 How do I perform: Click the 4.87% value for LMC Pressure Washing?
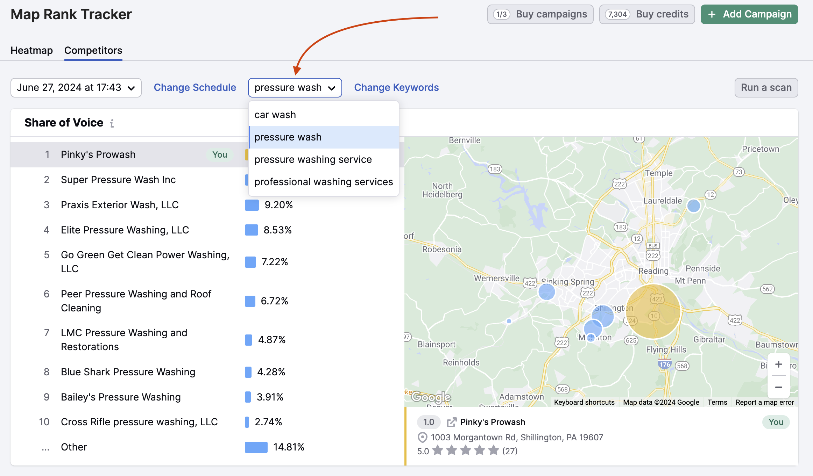pyautogui.click(x=272, y=340)
